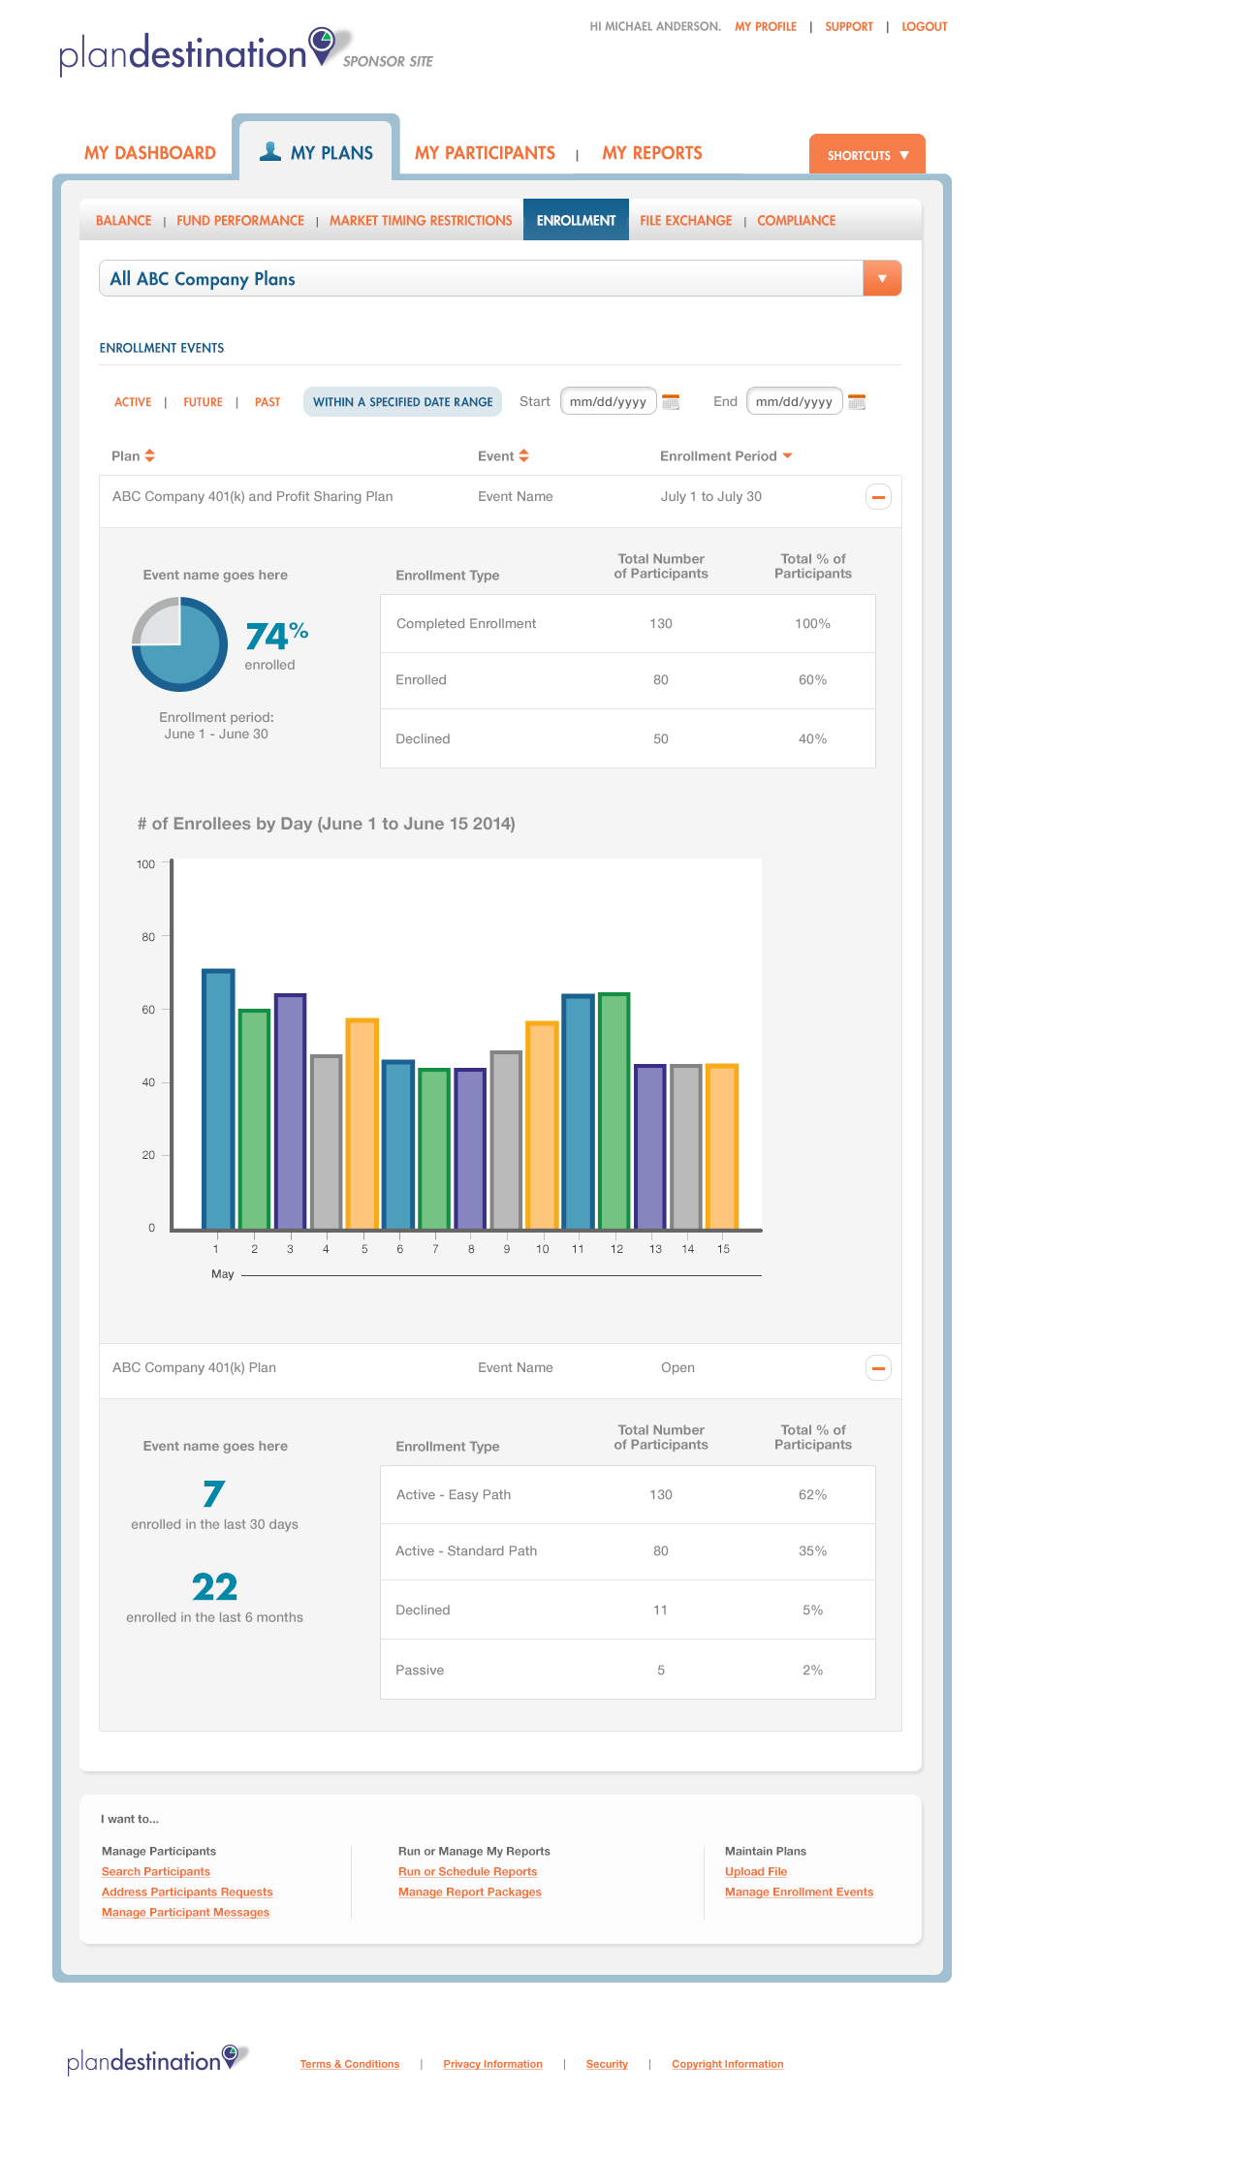Click the Logout link
This screenshot has width=1260, height=2157.
pyautogui.click(x=925, y=27)
